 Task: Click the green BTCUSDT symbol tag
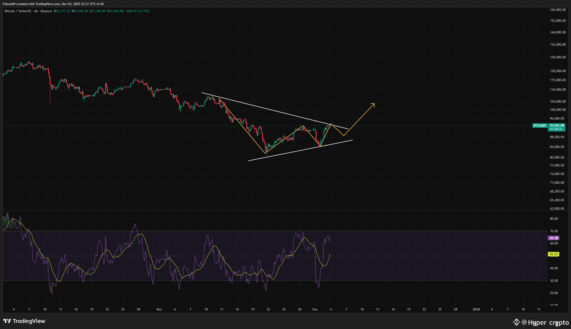(x=540, y=125)
